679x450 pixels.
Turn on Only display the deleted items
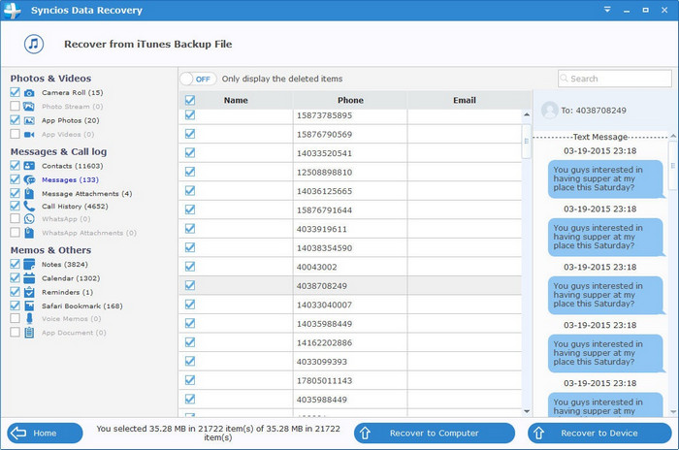click(x=198, y=79)
